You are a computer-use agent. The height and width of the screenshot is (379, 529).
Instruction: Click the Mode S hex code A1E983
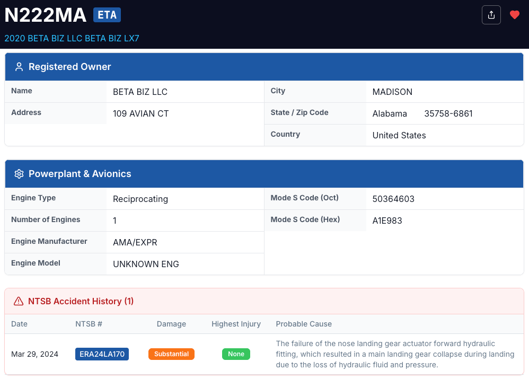pyautogui.click(x=387, y=220)
